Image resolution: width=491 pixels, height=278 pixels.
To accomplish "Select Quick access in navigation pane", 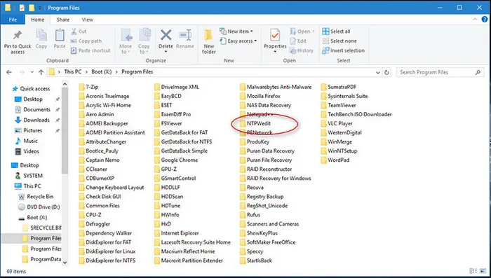I will [x=35, y=89].
